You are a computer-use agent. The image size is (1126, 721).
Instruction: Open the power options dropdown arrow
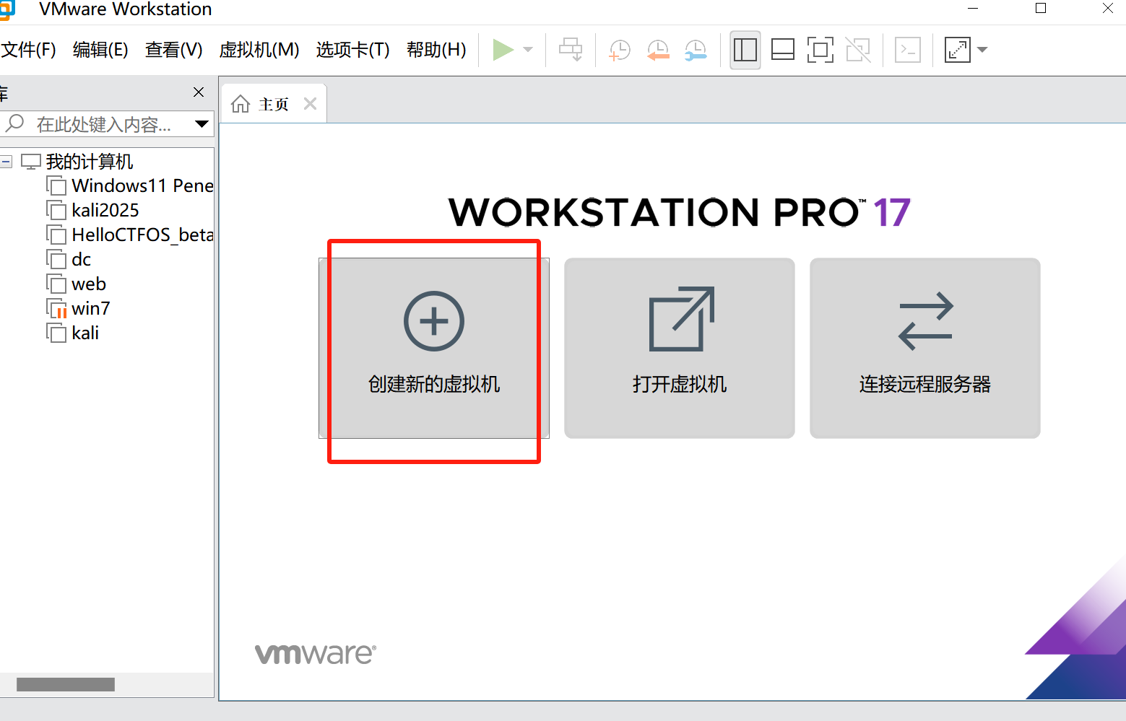(x=527, y=50)
